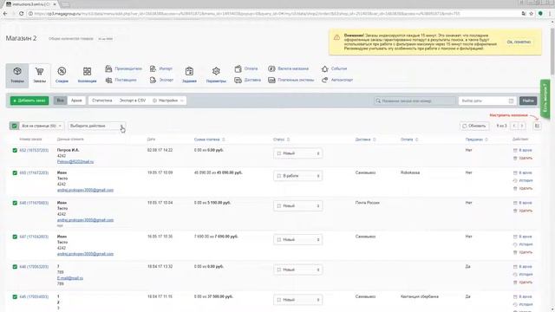Open Поставщики in the shop toolbar
Image resolution: width=555 pixels, height=312 pixels.
pyautogui.click(x=121, y=81)
